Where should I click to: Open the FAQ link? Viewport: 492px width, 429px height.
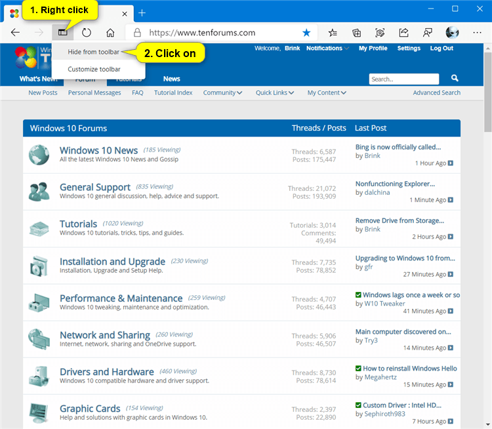tap(138, 92)
